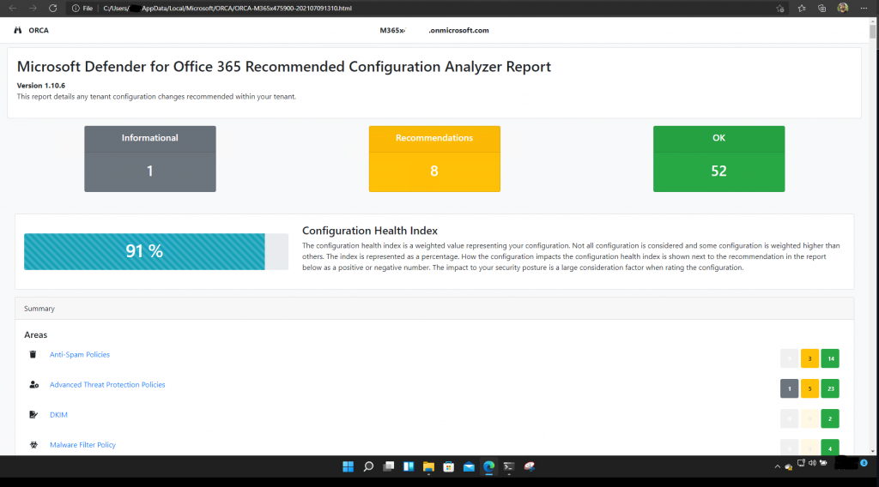Screen dimensions: 879x487
Task: Jump to the DKIM section link
Action: (x=58, y=415)
